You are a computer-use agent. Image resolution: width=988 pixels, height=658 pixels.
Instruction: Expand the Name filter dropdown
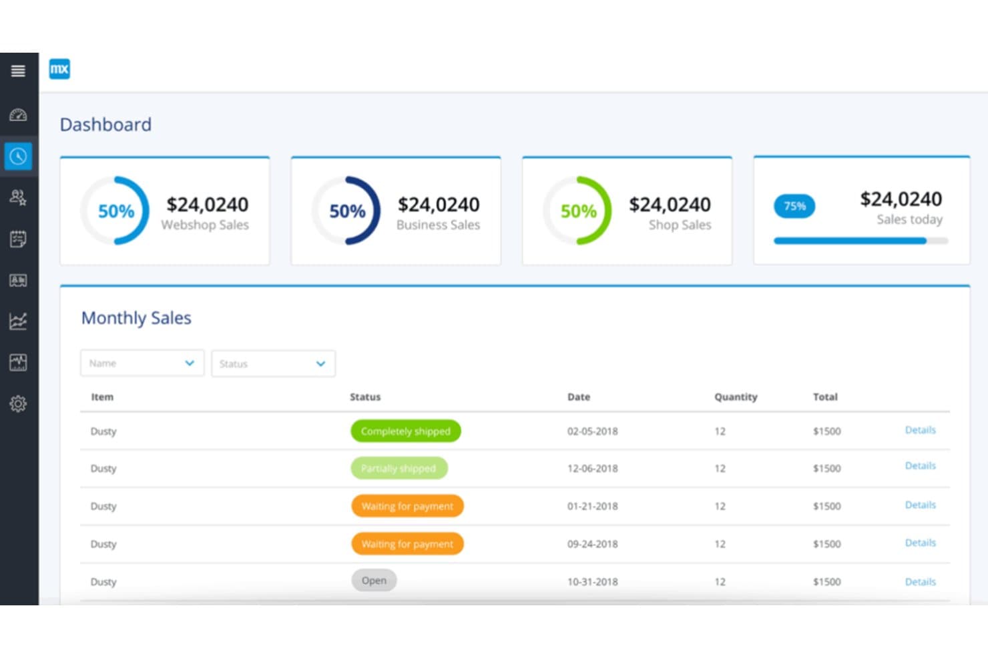(142, 363)
